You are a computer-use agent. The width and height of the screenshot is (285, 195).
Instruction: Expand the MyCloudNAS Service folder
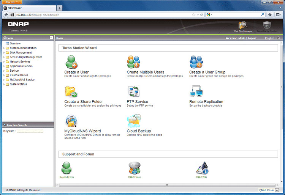pyautogui.click(x=4, y=80)
